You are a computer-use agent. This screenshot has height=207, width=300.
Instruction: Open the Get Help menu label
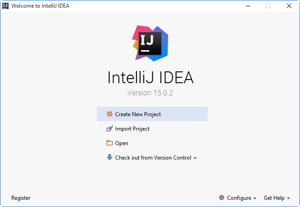pos(274,198)
